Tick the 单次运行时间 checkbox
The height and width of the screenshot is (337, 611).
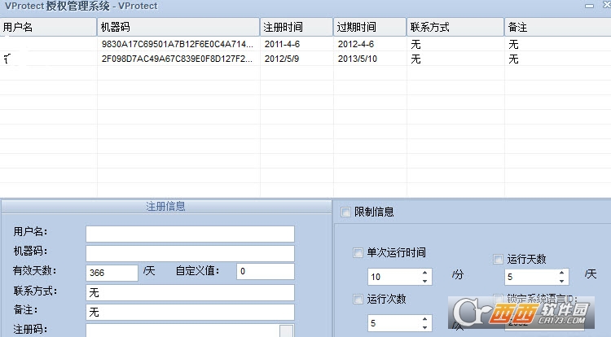point(358,252)
